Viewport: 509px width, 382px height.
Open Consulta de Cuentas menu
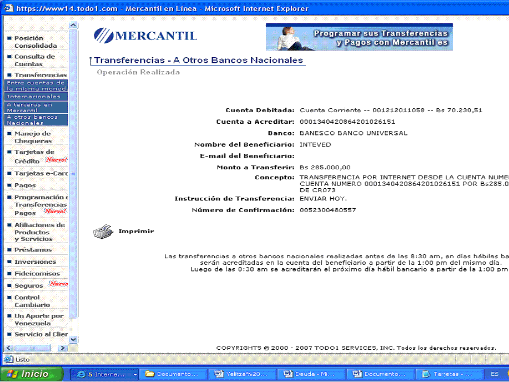[35, 60]
